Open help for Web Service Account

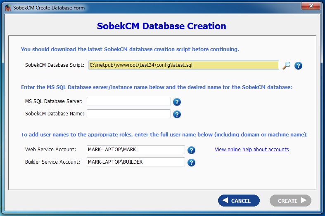coord(191,150)
